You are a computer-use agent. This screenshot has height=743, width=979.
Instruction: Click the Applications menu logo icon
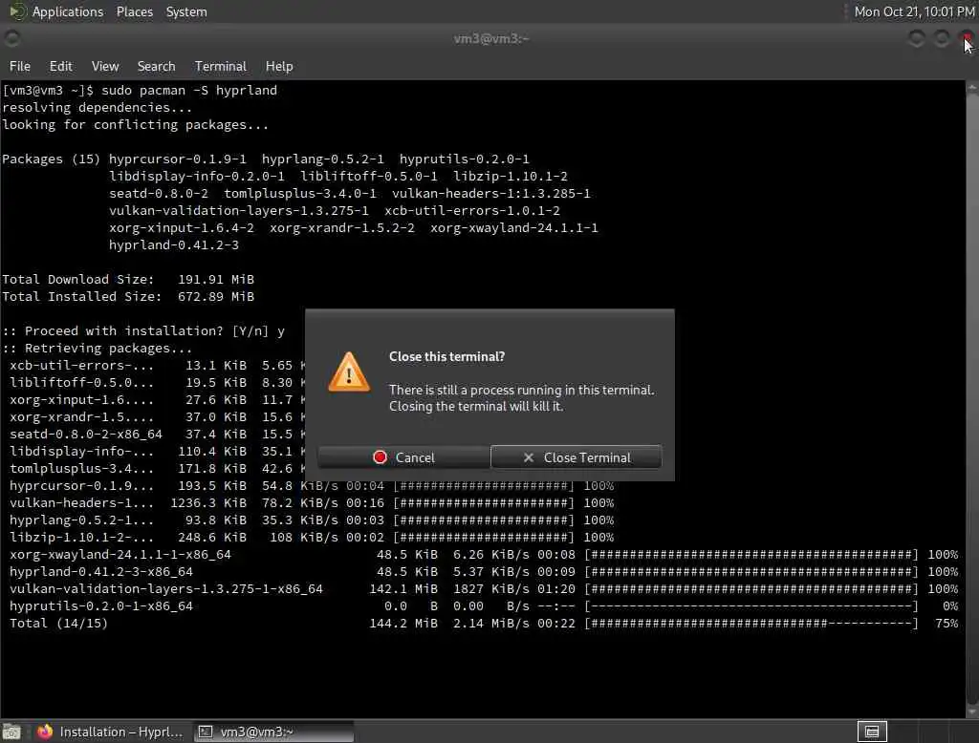point(17,11)
